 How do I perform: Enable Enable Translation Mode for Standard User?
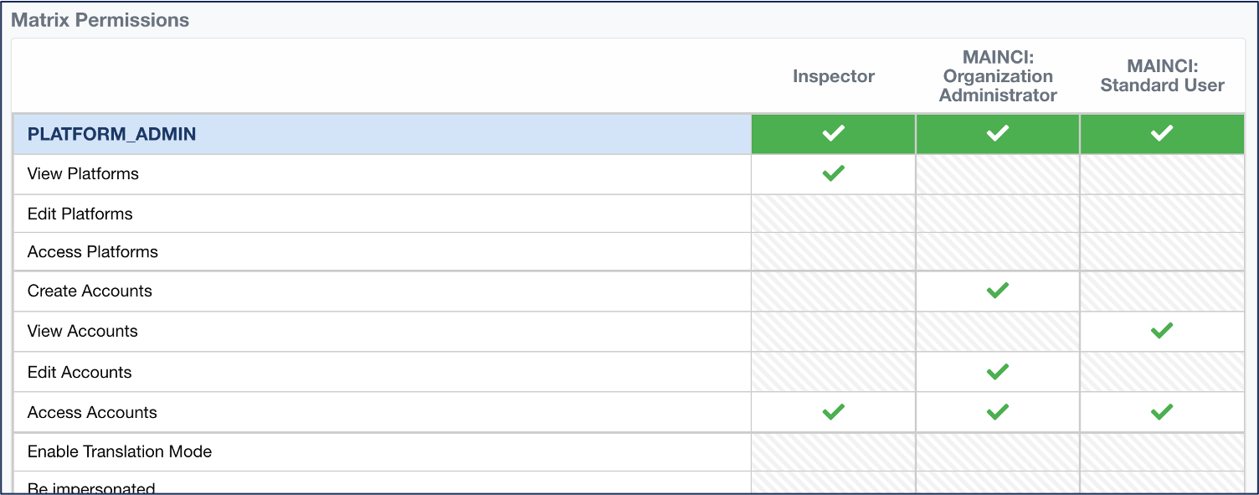[1161, 451]
